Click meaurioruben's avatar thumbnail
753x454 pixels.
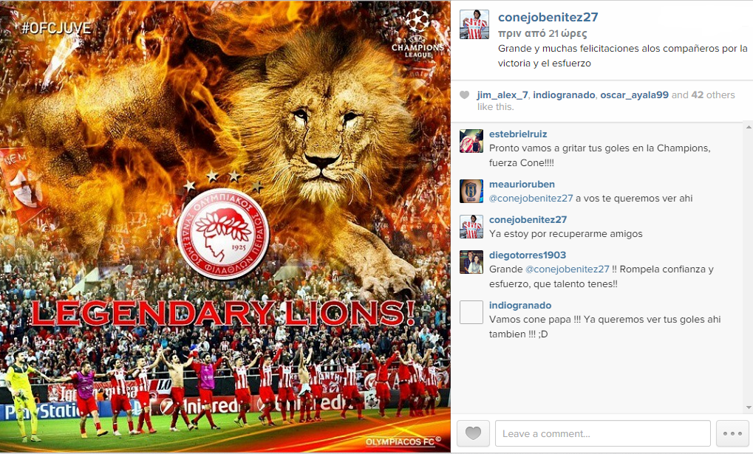[x=471, y=191]
